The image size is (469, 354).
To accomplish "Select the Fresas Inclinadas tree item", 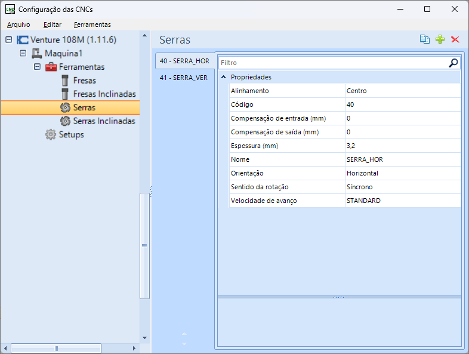I will click(x=104, y=94).
